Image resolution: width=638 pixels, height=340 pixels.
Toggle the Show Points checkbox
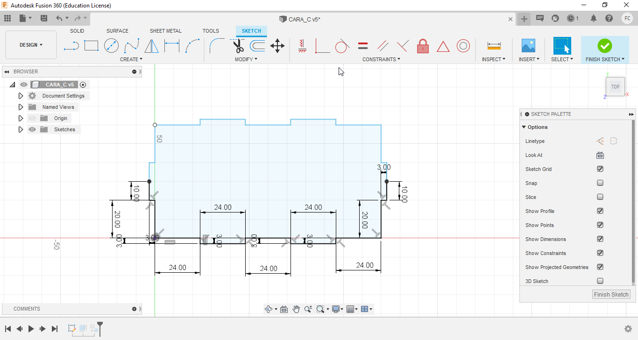(600, 225)
